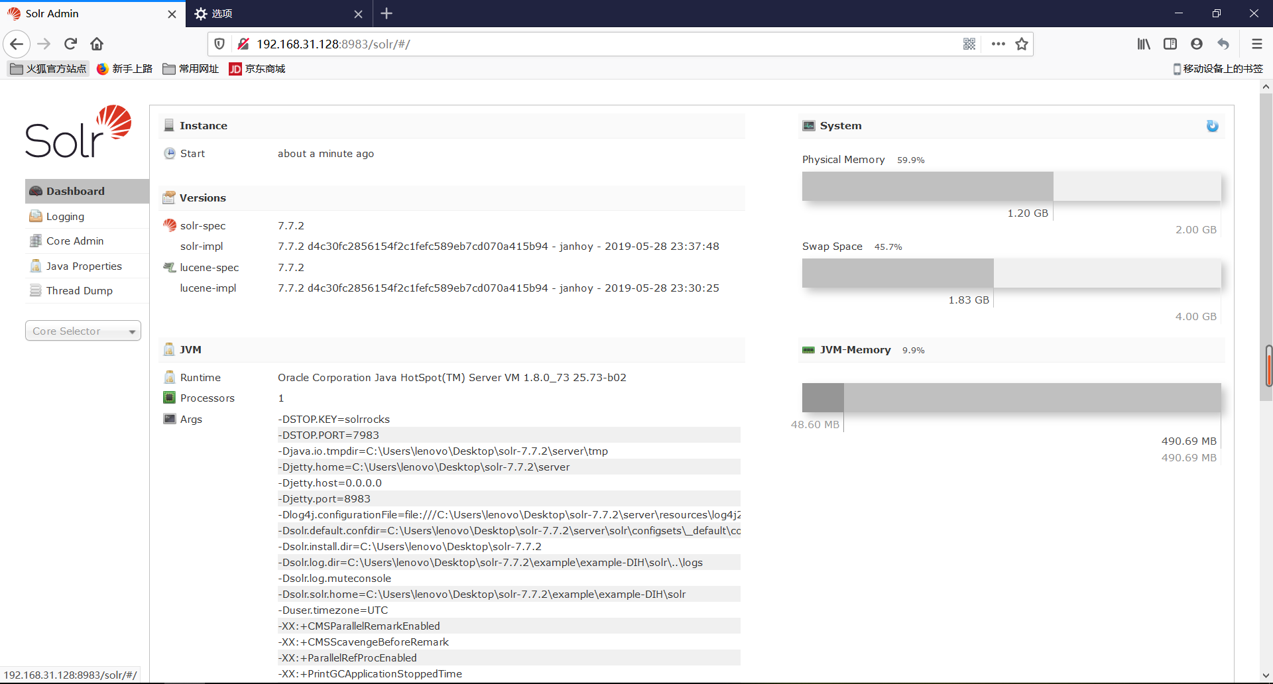
Task: Click the Physical Memory 1.20 GB value
Action: point(1028,213)
